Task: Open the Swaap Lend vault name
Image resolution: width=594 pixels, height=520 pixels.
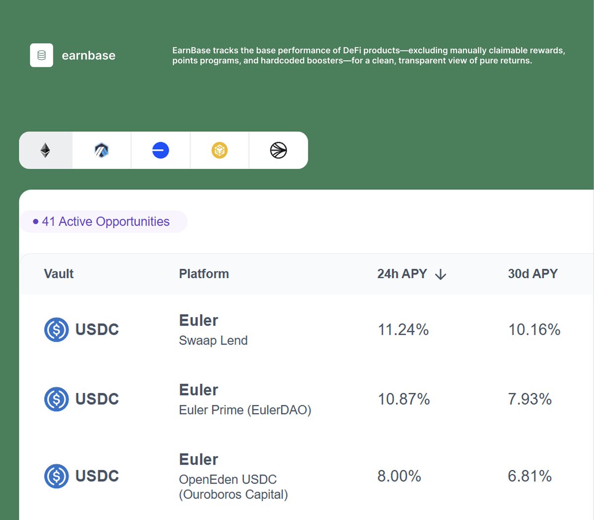Action: coord(213,340)
